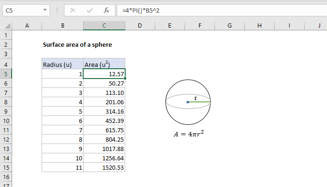
Task: Select the Radius (u) header cell
Action: (x=63, y=64)
